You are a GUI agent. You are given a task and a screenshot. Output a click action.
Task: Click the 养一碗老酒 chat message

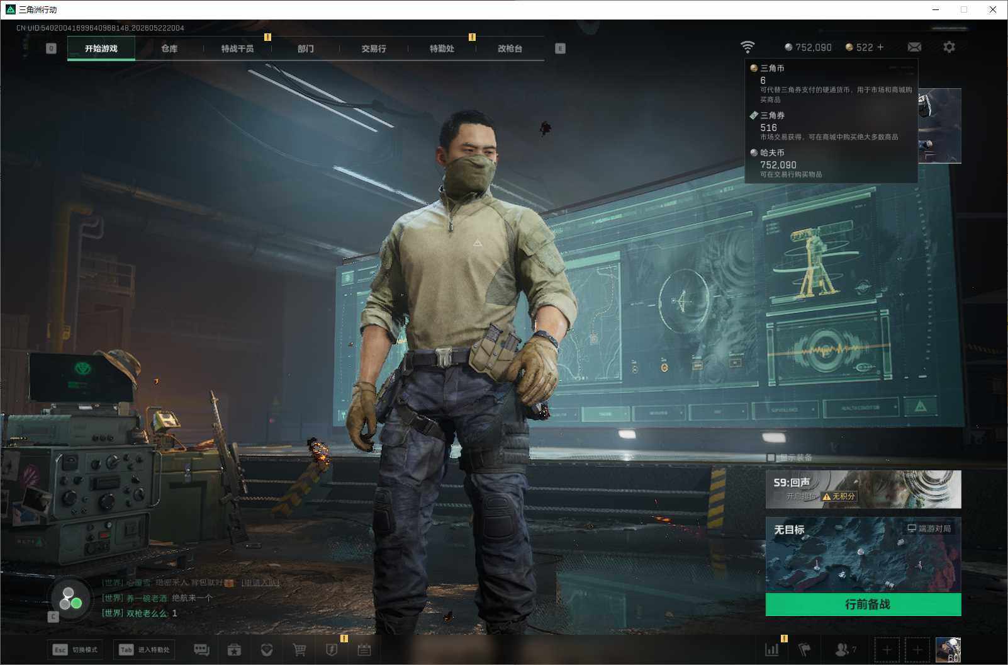point(157,598)
